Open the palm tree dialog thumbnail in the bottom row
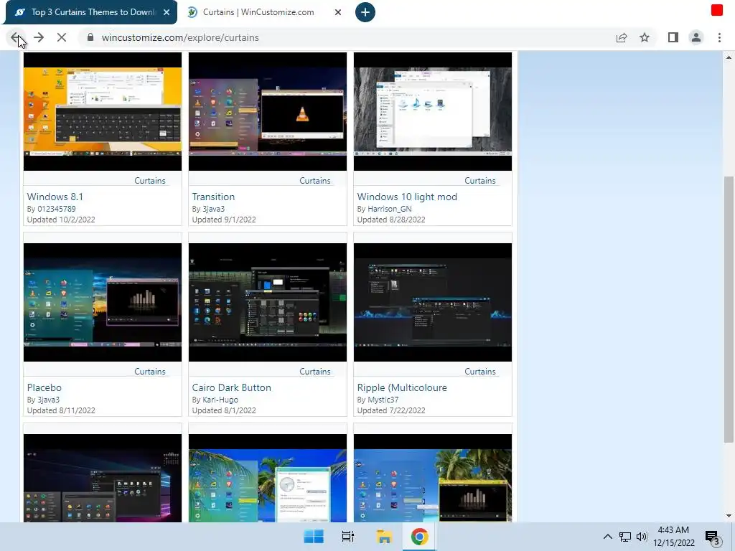The width and height of the screenshot is (735, 551). coord(268,478)
